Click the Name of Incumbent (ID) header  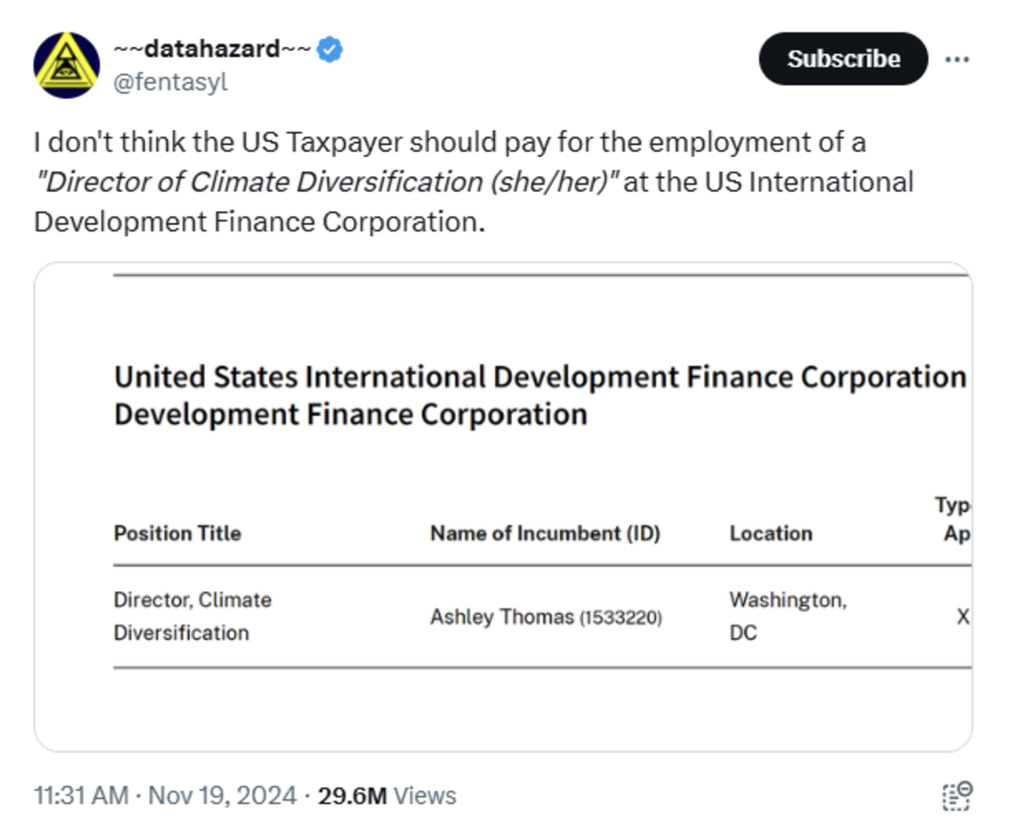click(545, 533)
